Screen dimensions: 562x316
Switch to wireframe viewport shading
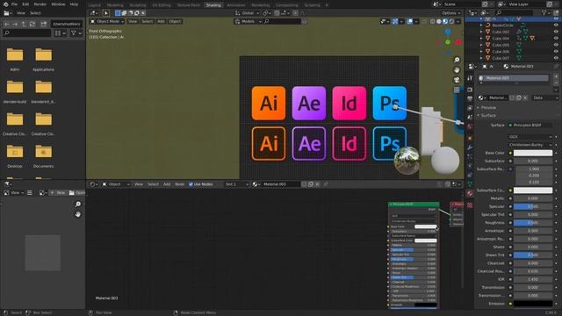433,21
